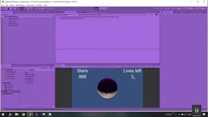This screenshot has width=208, height=117.
Task: Click the Hierarchy search field
Action: click(x=33, y=14)
